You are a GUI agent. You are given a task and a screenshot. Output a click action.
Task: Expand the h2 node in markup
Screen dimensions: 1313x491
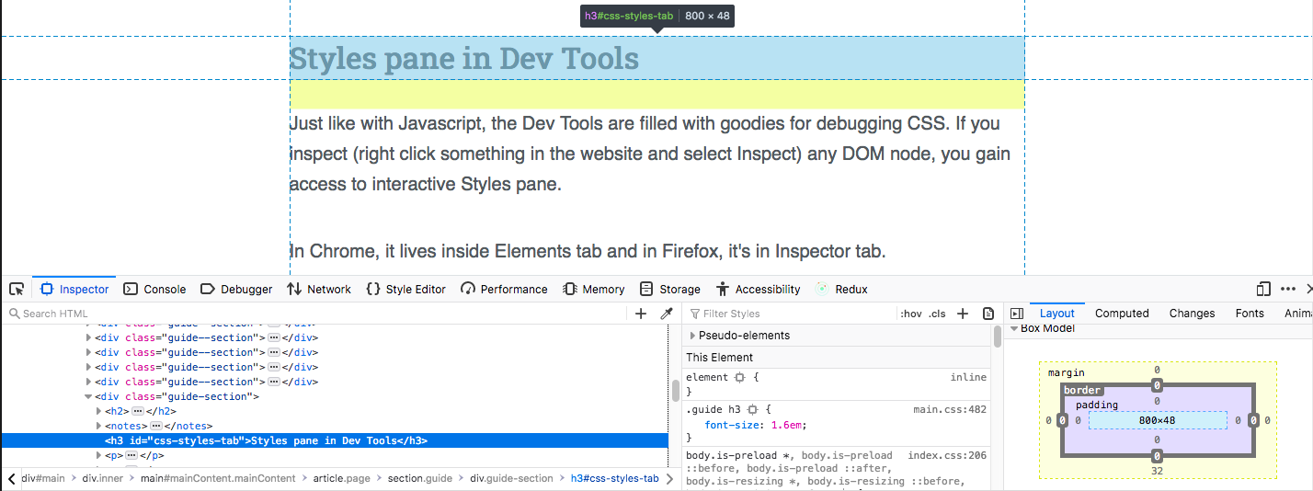click(100, 411)
